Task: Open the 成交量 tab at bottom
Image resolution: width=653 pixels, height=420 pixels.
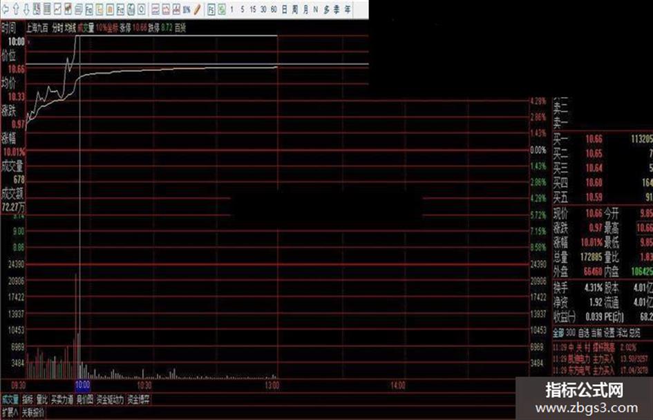Action: pos(10,400)
